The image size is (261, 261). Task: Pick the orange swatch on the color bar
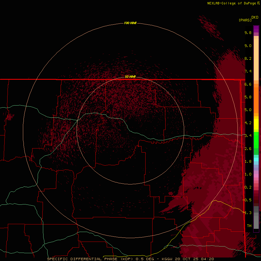[256, 100]
